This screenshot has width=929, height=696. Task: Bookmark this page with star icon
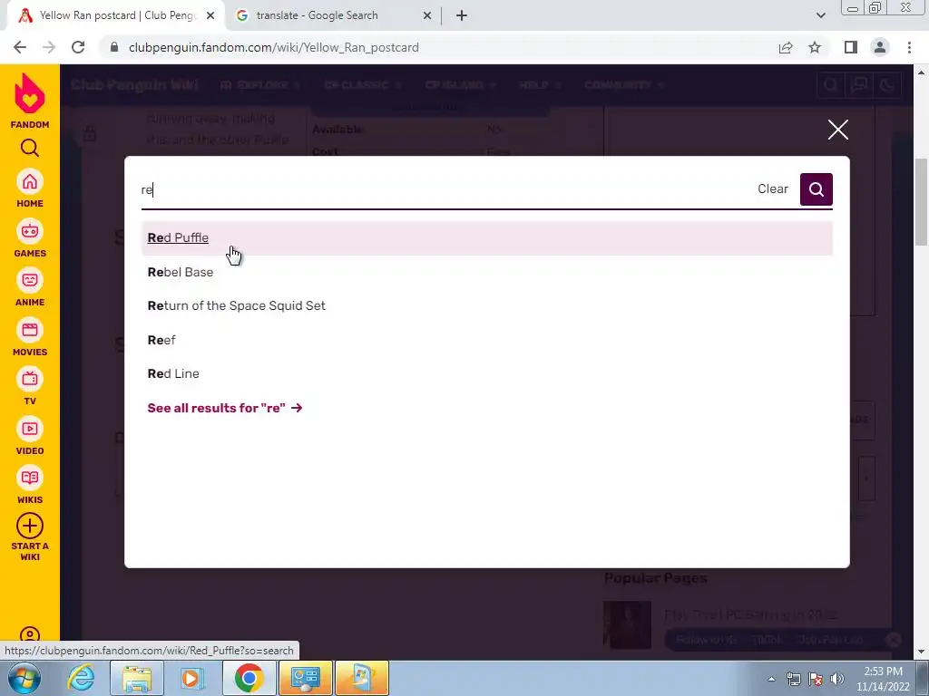[815, 47]
